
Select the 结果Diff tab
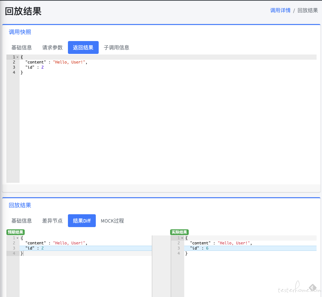[x=82, y=221]
